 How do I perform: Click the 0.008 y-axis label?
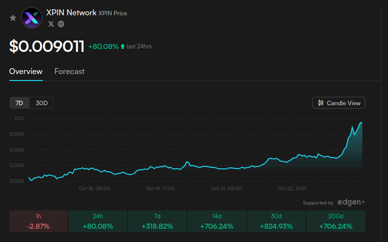pyautogui.click(x=17, y=134)
